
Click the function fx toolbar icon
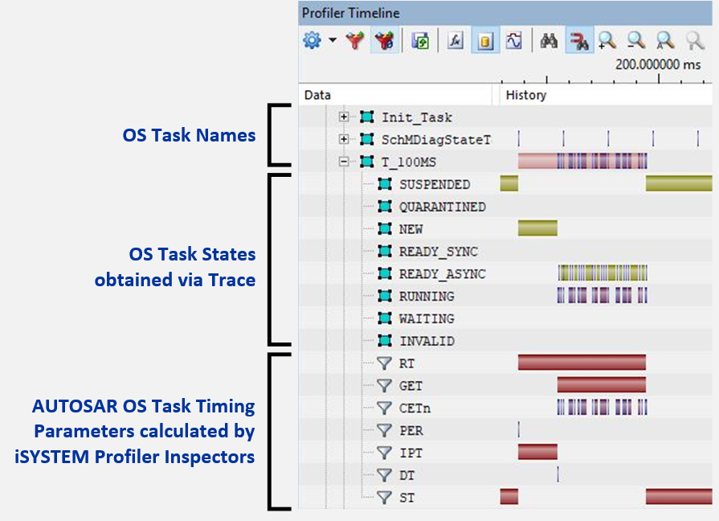456,41
